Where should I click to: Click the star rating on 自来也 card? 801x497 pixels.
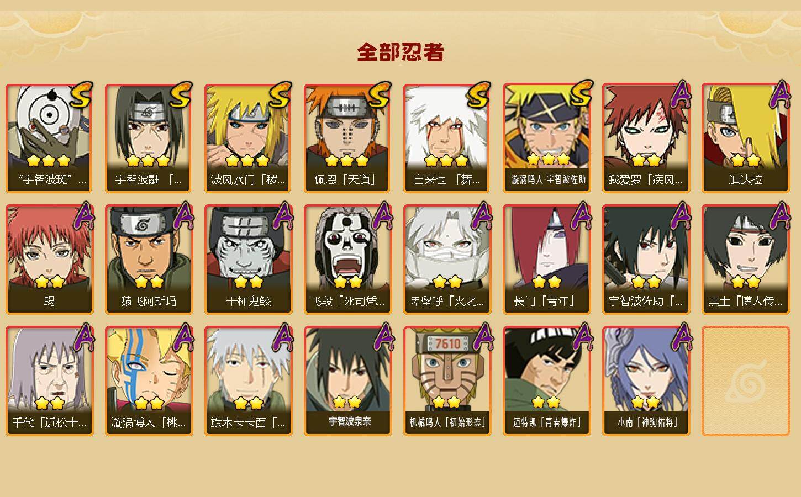point(446,161)
